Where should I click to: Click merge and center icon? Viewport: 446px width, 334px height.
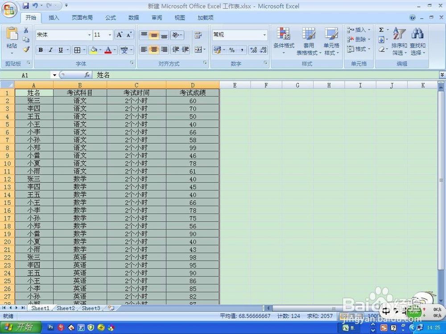[x=198, y=49]
